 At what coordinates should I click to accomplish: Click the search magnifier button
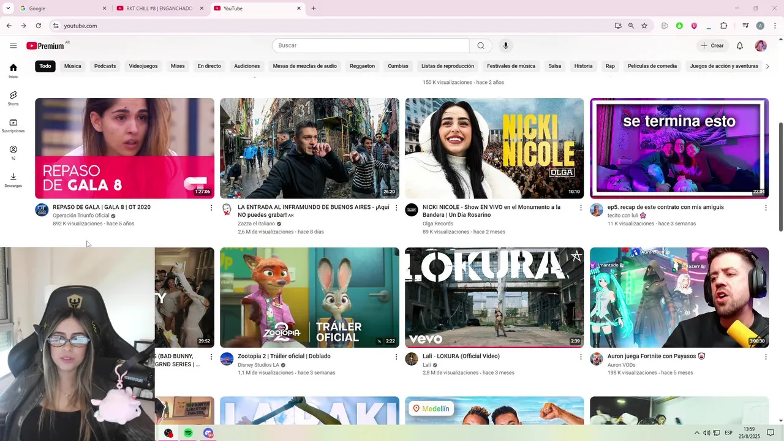point(481,45)
